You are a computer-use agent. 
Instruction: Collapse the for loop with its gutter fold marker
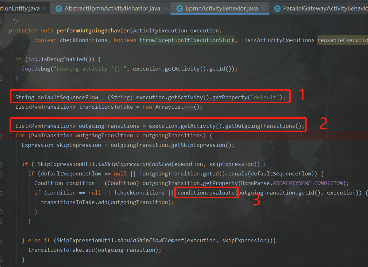(x=1, y=136)
